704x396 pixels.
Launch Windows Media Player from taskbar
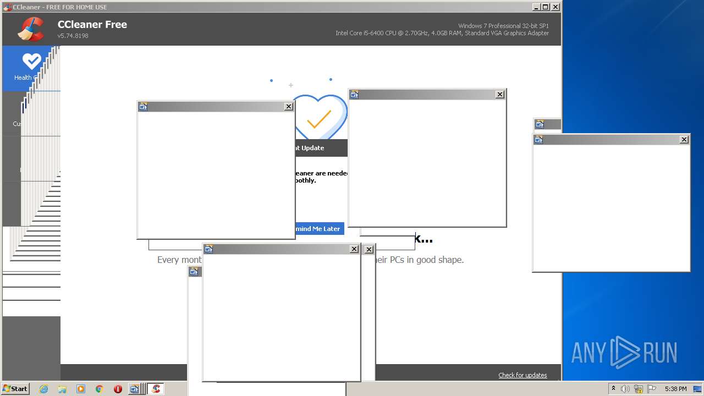pos(81,389)
